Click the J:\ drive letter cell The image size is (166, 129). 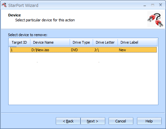tap(96, 50)
